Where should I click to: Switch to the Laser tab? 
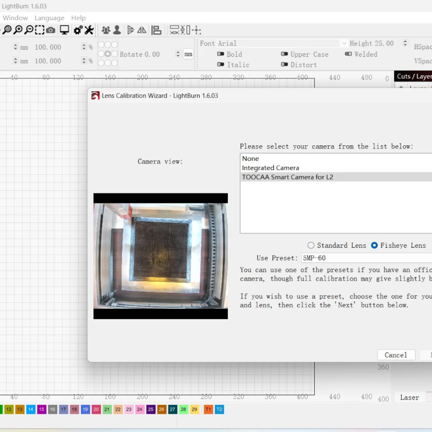(409, 397)
